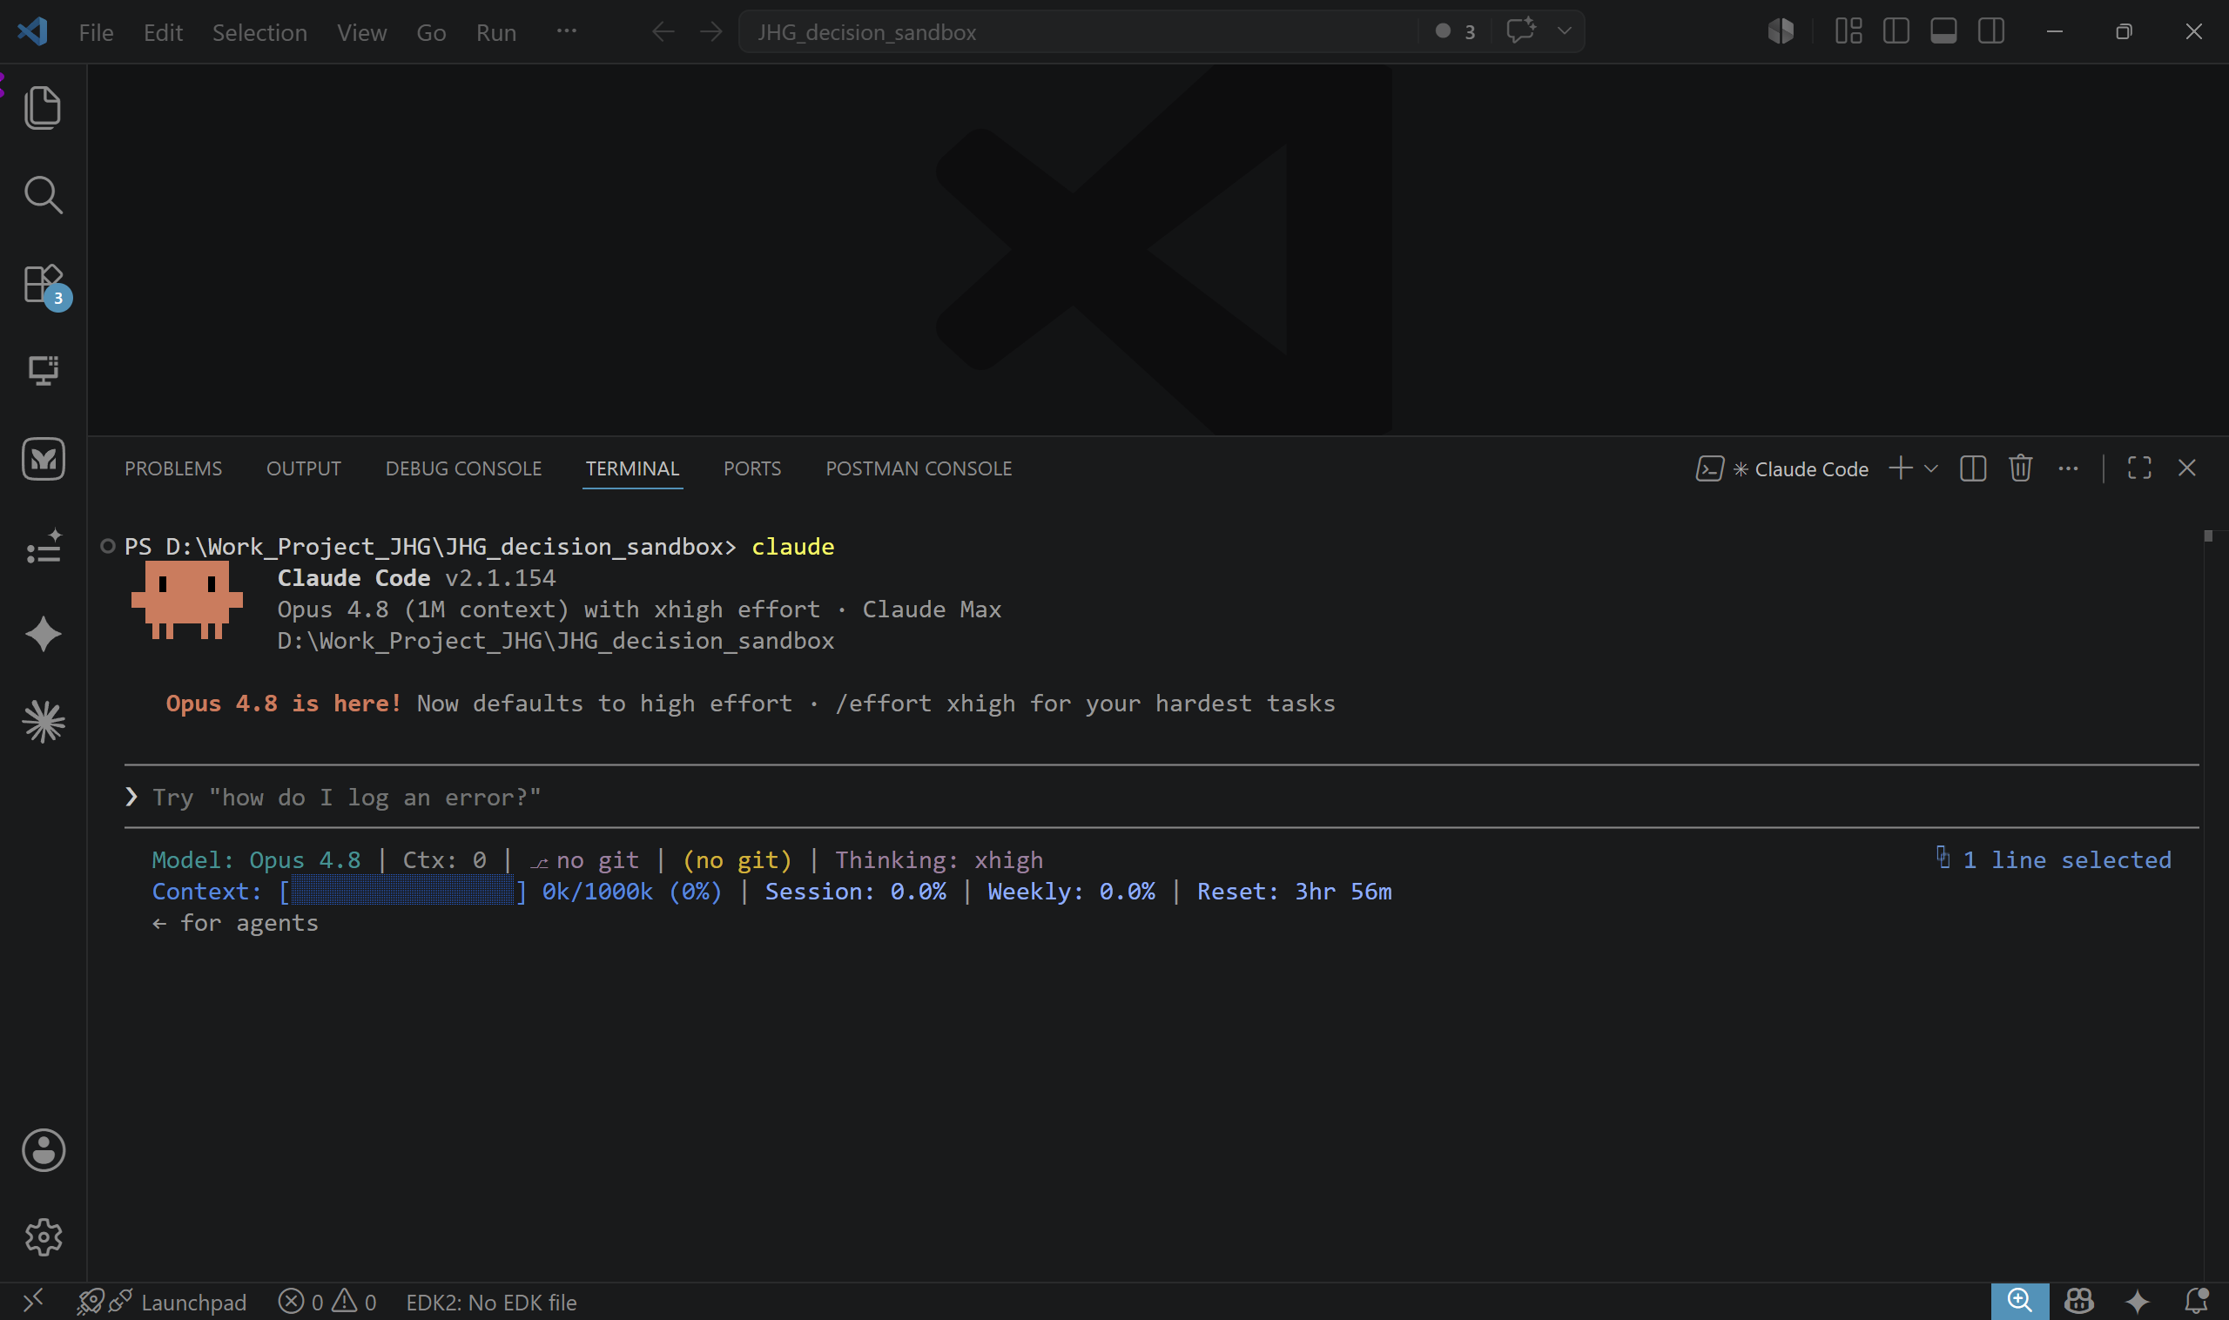Click the hexagon extension icon in title bar
Image resolution: width=2229 pixels, height=1320 pixels.
(x=1781, y=31)
